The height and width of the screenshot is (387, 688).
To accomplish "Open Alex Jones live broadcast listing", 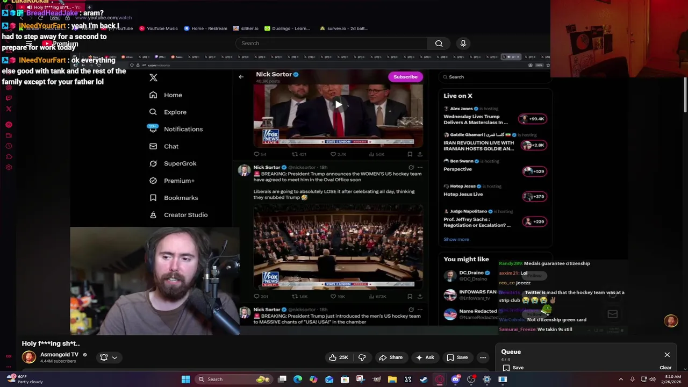I will tap(494, 116).
